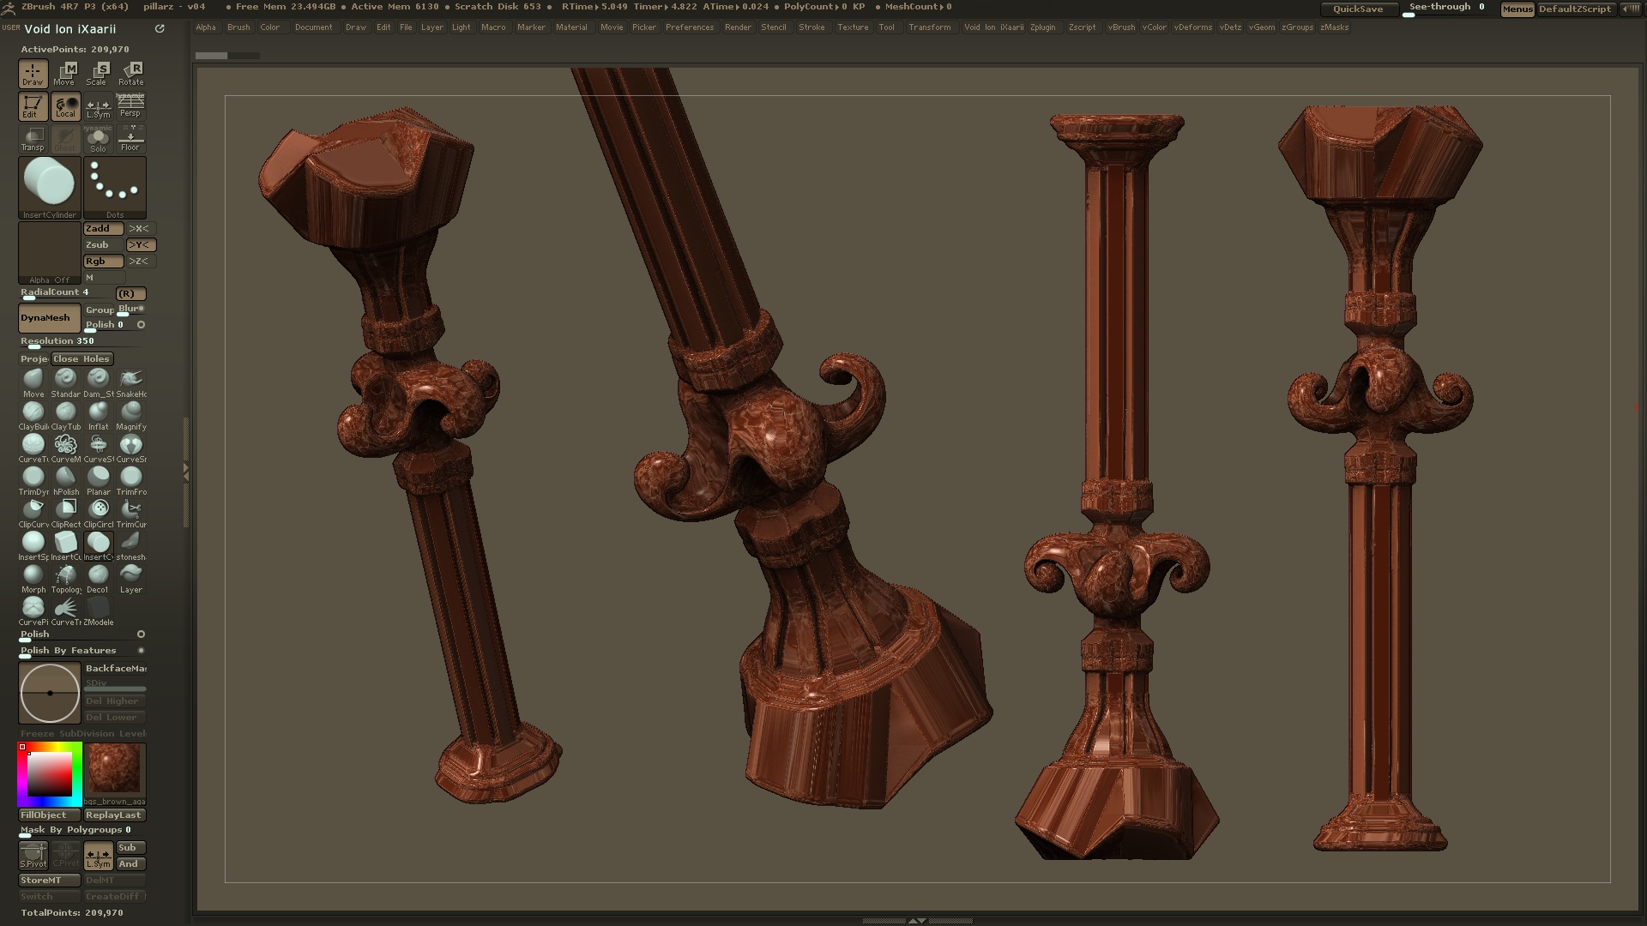The height and width of the screenshot is (926, 1647).
Task: Toggle Zsub sculpt mode
Action: pyautogui.click(x=103, y=245)
